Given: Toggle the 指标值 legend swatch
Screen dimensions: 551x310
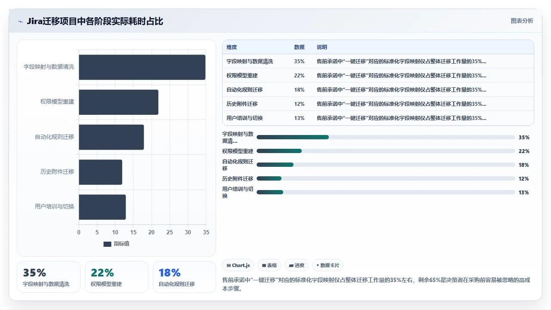Looking at the screenshot, I should click(108, 244).
